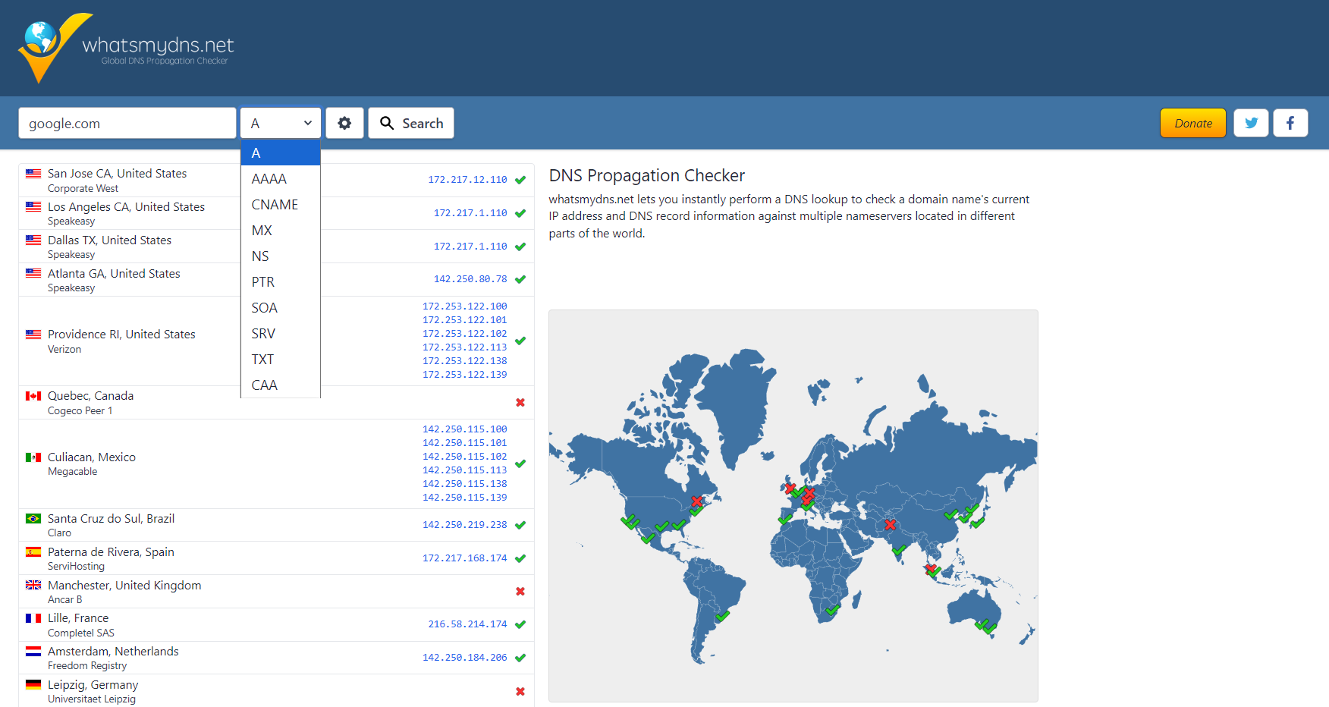Click Culiacan, Mexico location text
The height and width of the screenshot is (707, 1329).
click(x=92, y=457)
